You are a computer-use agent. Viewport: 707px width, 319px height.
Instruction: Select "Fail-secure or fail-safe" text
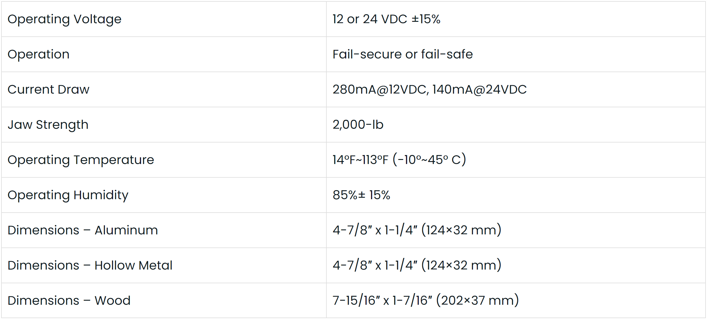coord(402,54)
